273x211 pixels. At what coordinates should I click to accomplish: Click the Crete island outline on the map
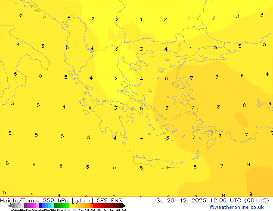[158, 162]
